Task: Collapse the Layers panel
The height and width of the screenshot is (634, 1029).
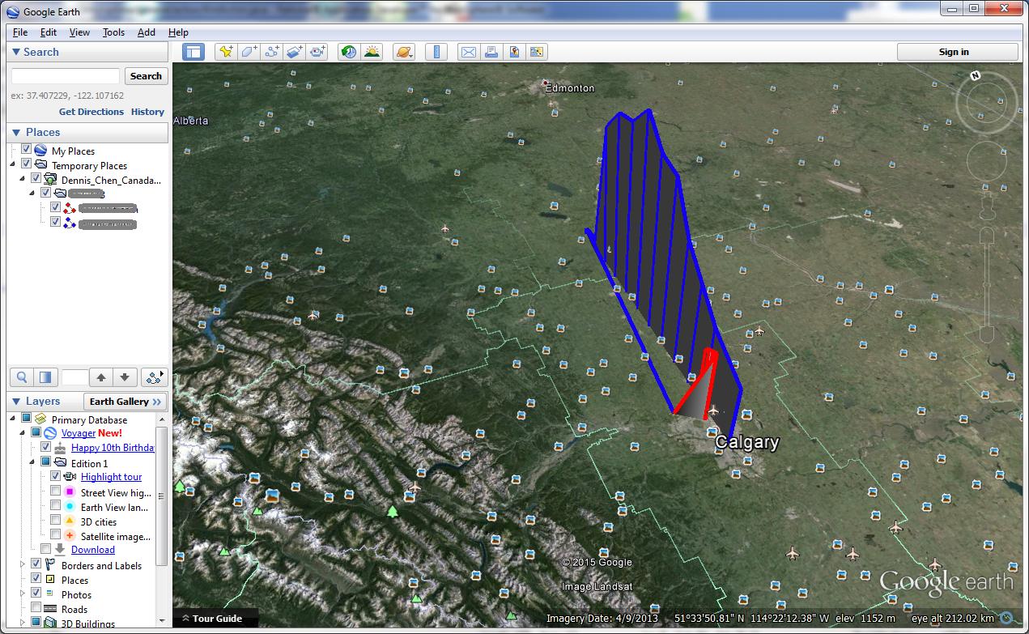Action: click(15, 401)
